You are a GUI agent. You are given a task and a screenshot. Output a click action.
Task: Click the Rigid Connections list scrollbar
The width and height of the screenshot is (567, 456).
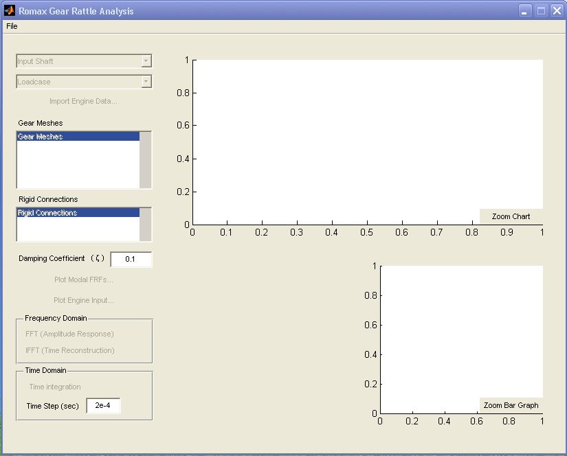[x=146, y=225]
